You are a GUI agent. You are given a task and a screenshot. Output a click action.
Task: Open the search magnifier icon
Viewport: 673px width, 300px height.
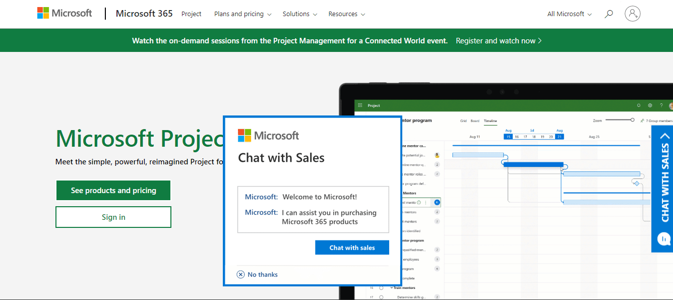point(609,14)
